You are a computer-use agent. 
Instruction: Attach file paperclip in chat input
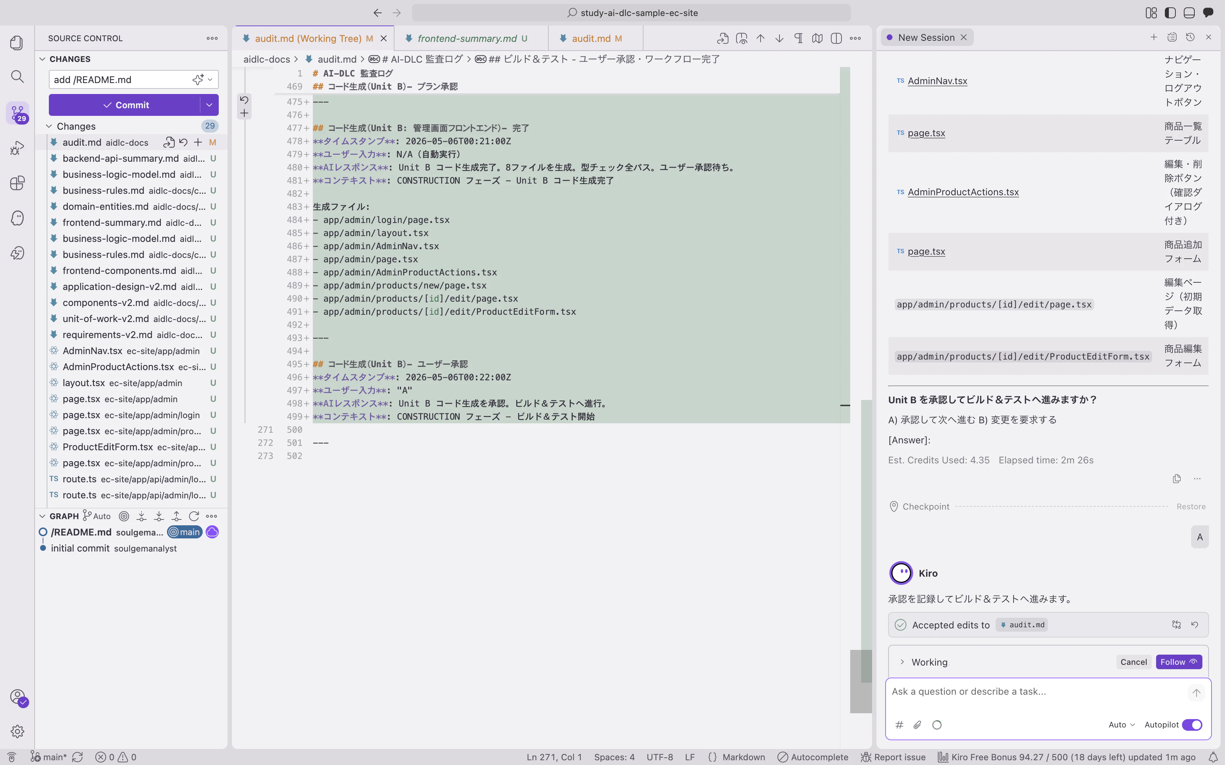(x=917, y=725)
